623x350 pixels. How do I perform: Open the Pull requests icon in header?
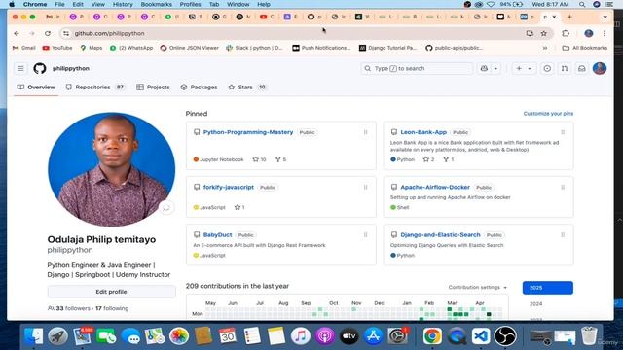(x=565, y=68)
